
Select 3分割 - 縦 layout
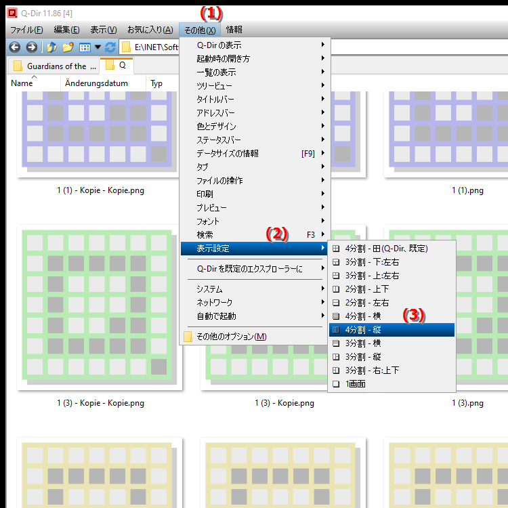391,357
